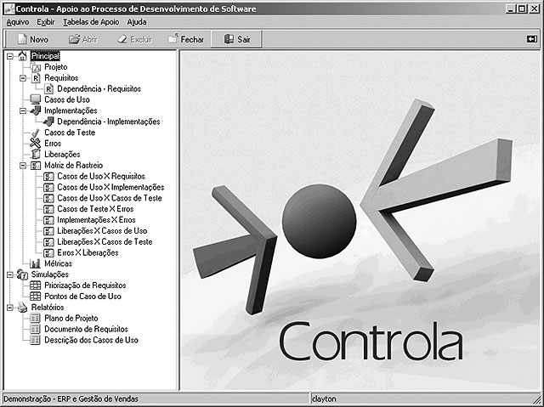
Task: Collapse the Matriz de Rastreio node
Action: click(23, 166)
